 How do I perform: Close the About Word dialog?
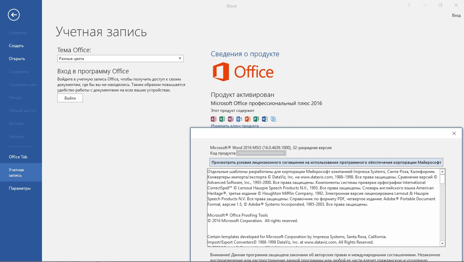pyautogui.click(x=454, y=133)
